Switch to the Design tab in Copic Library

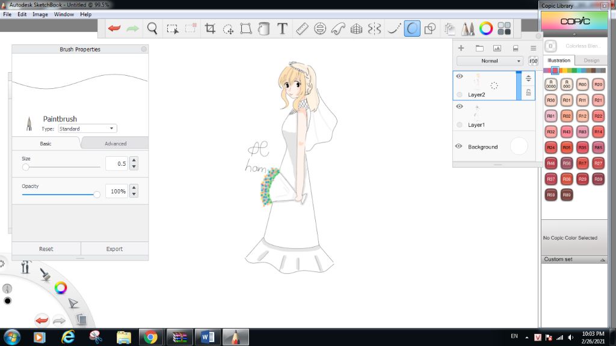pyautogui.click(x=591, y=61)
